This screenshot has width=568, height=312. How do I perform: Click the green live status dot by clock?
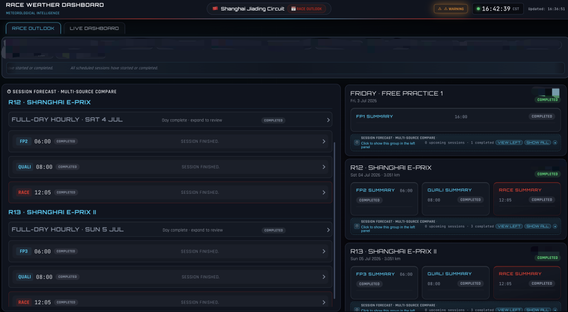click(478, 9)
